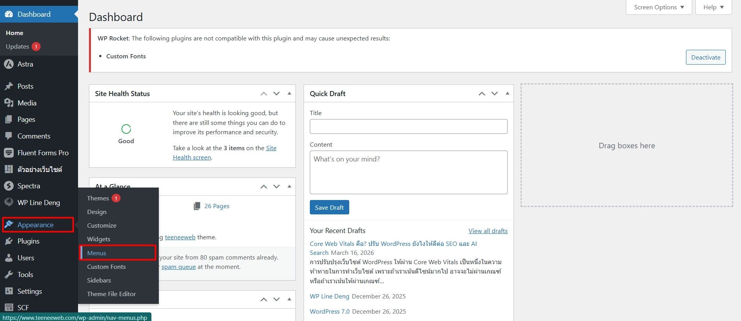
Task: Go to Home under Dashboard
Action: [x=14, y=33]
